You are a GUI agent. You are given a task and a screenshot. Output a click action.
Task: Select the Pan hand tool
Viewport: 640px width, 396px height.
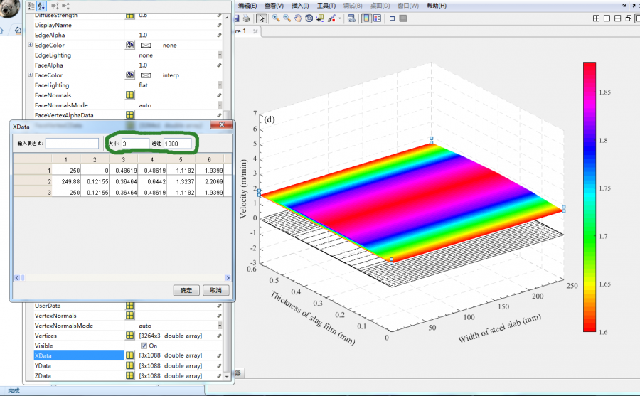click(298, 18)
